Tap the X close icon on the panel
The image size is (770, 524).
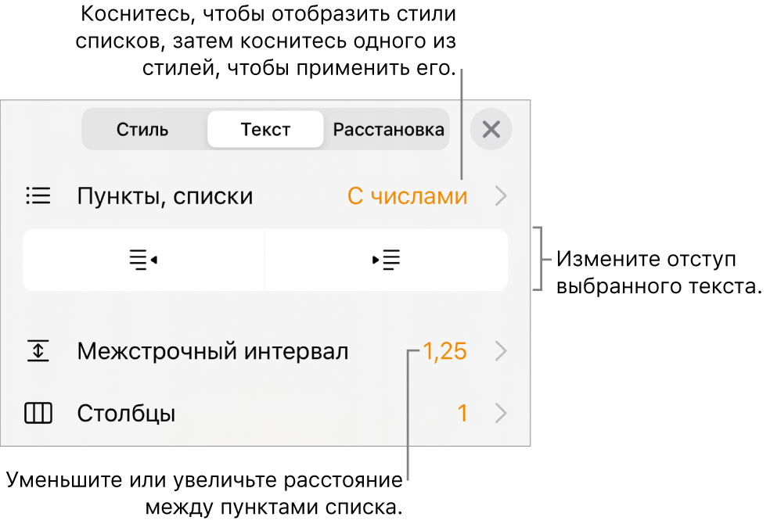pos(491,130)
